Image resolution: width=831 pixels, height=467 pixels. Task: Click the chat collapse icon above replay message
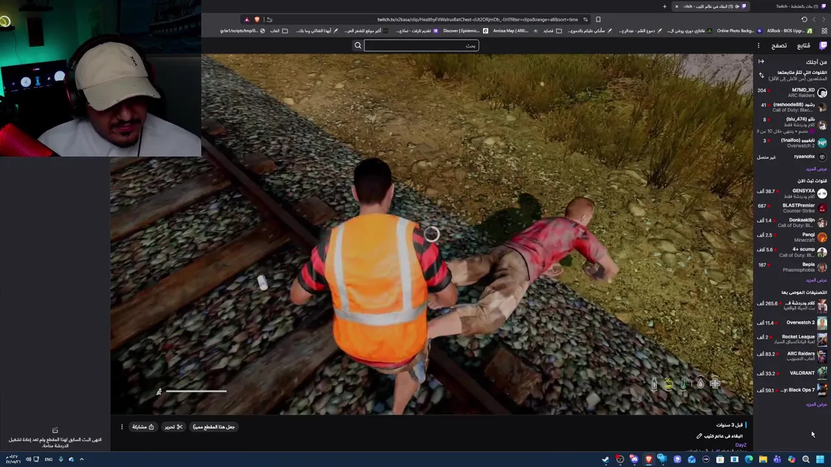pyautogui.click(x=55, y=430)
